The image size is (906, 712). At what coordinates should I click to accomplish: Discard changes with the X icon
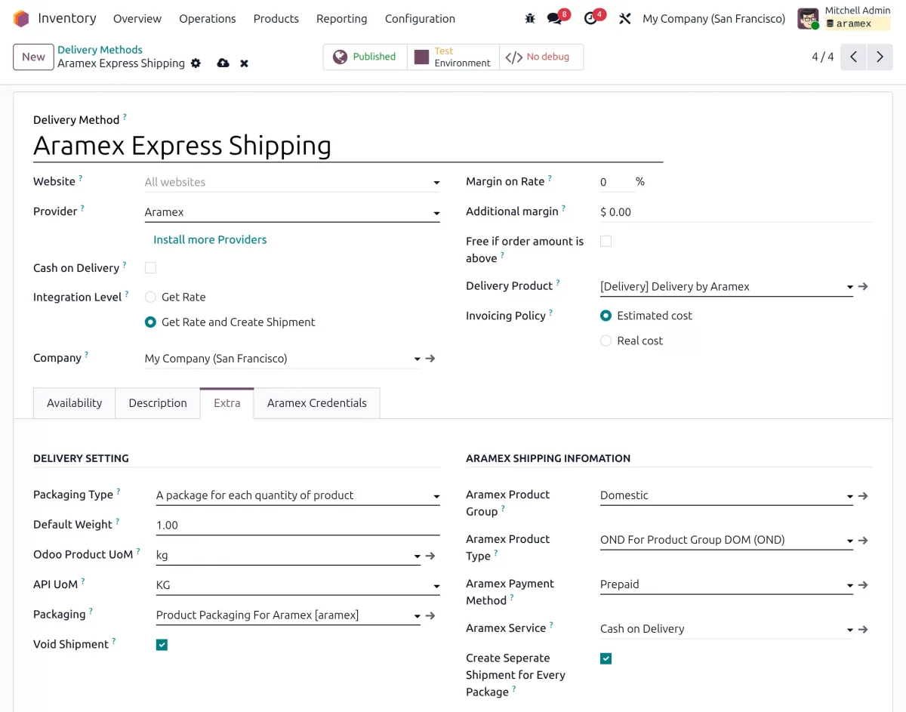[244, 63]
